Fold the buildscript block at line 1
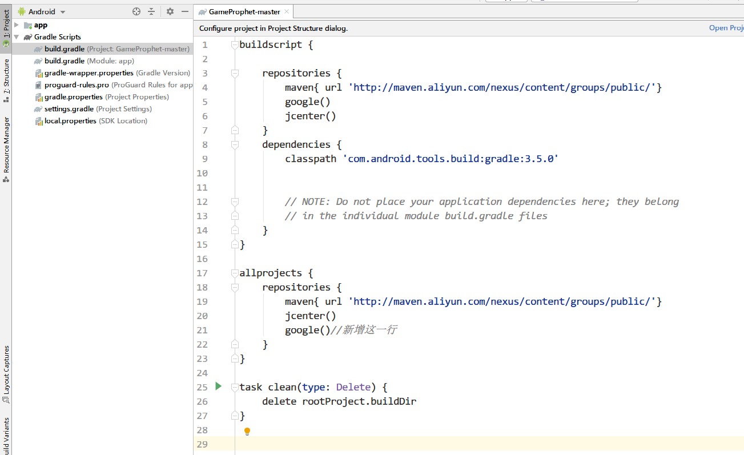 tap(234, 45)
